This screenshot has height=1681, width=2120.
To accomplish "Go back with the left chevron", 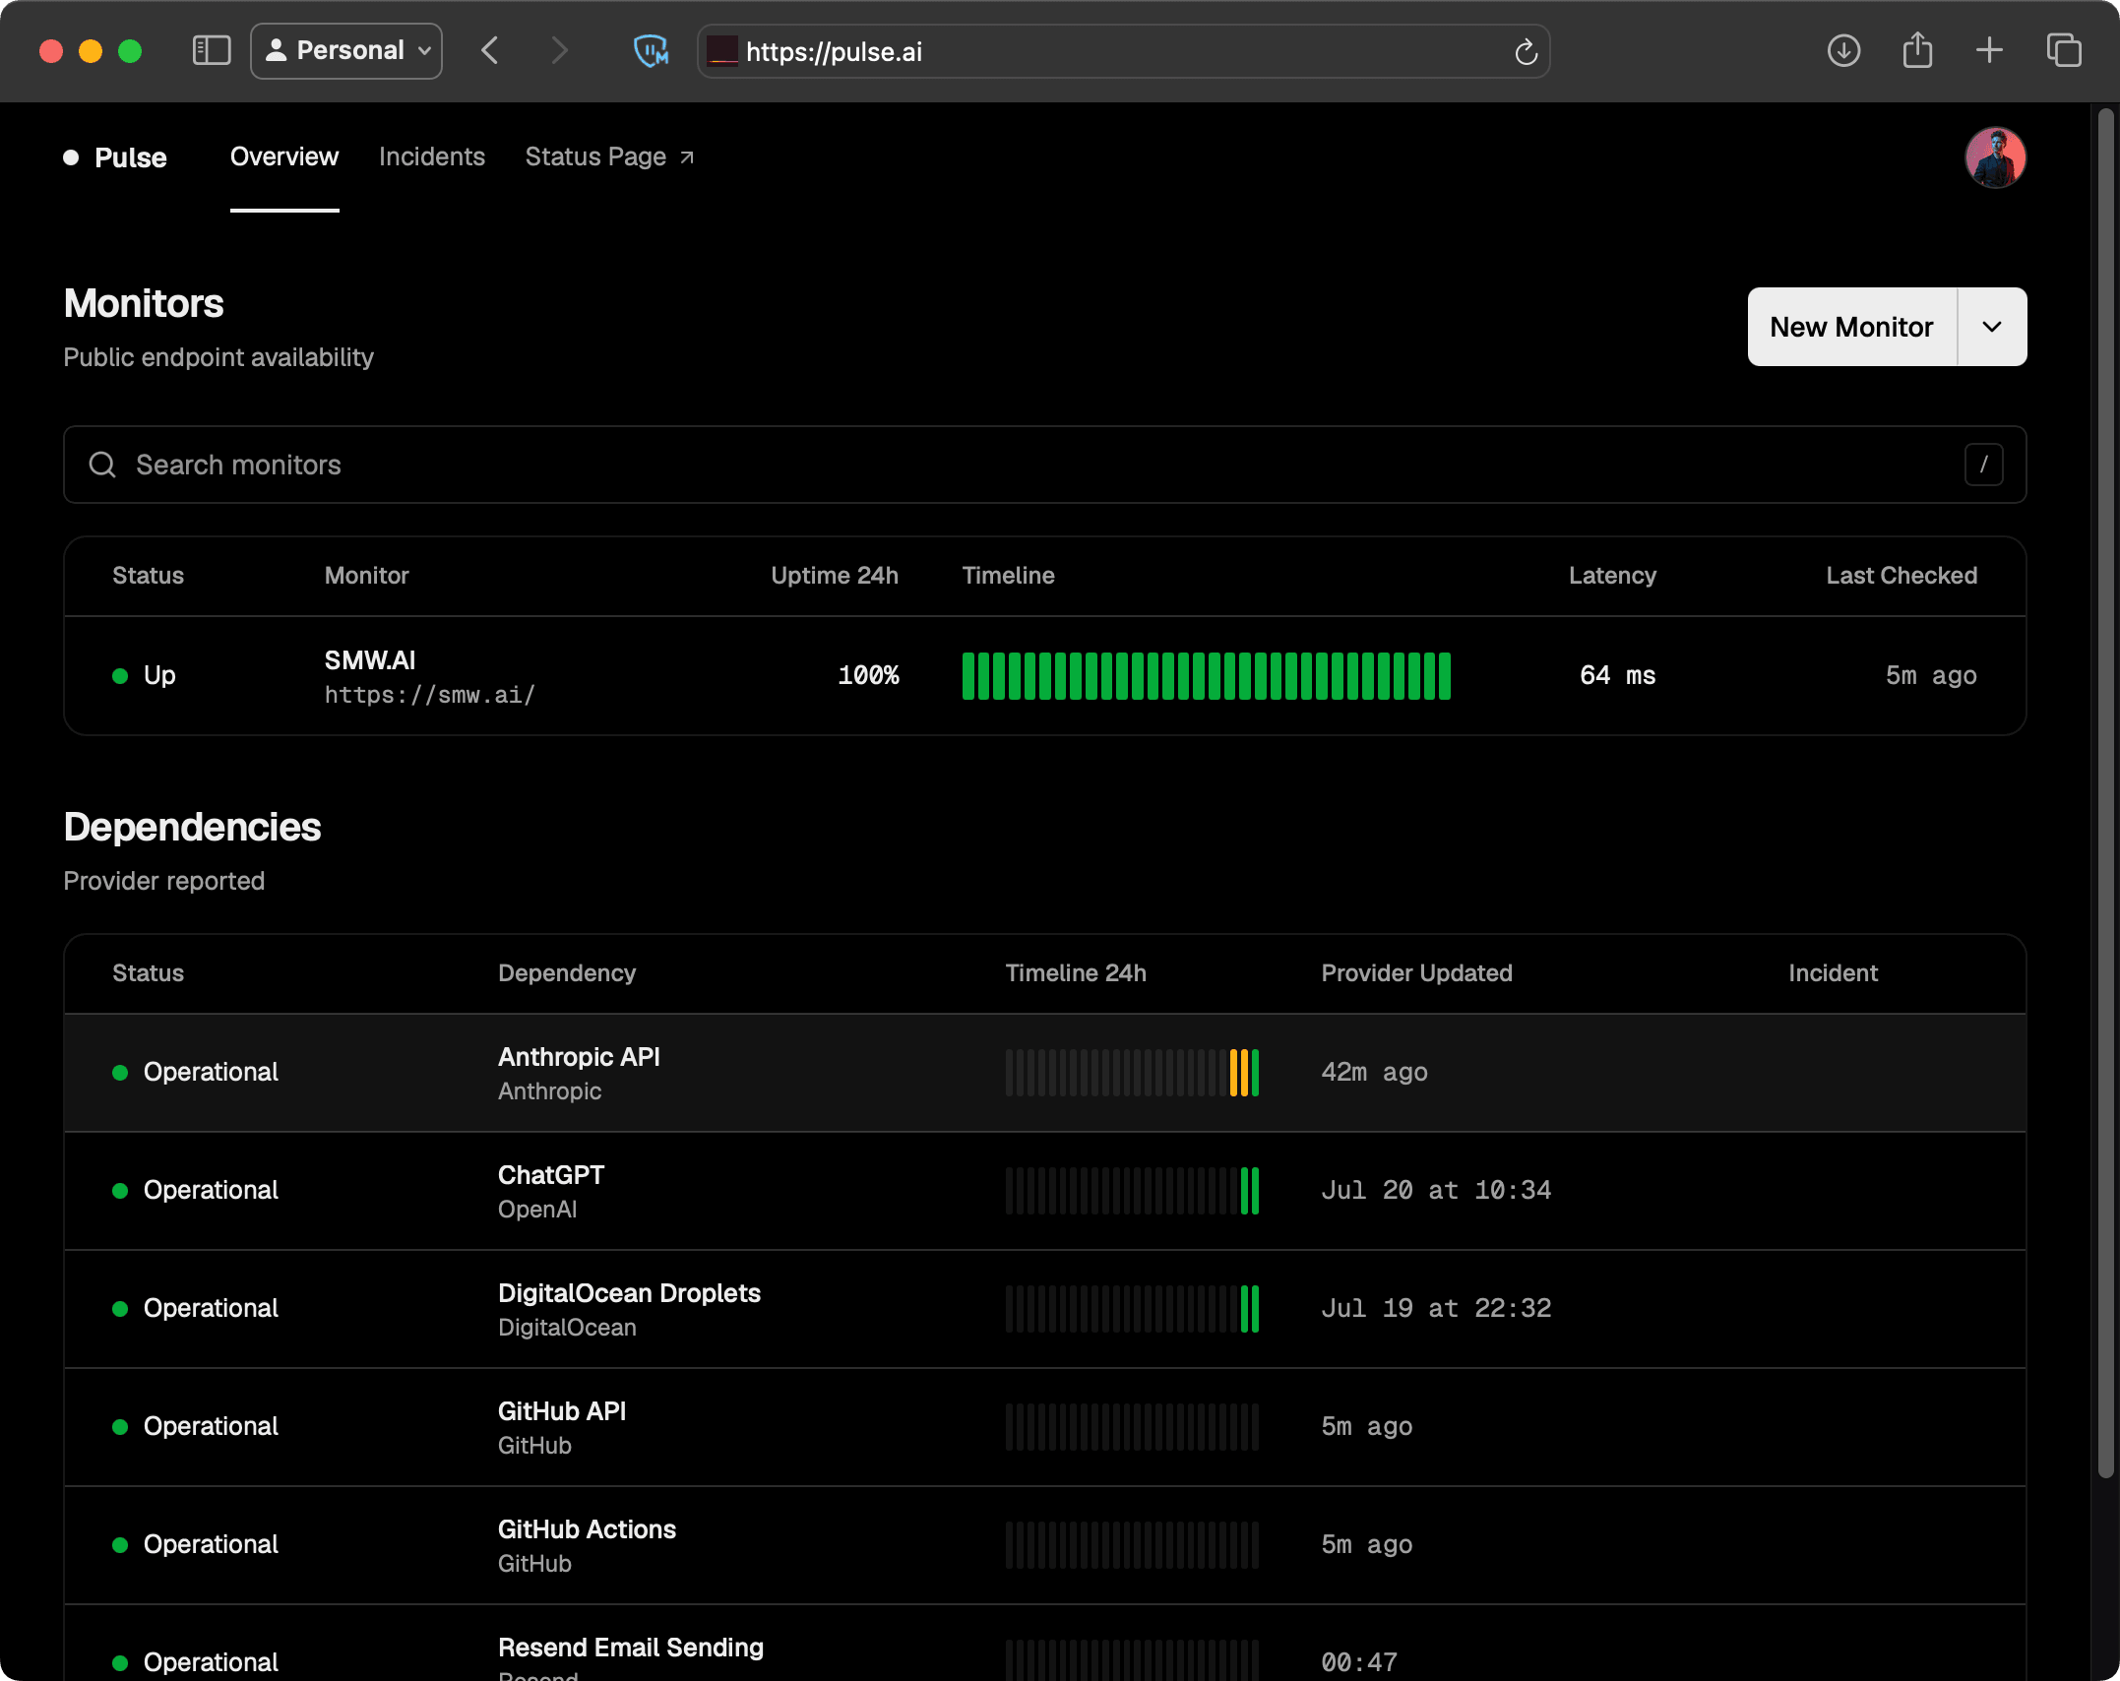I will coord(489,50).
